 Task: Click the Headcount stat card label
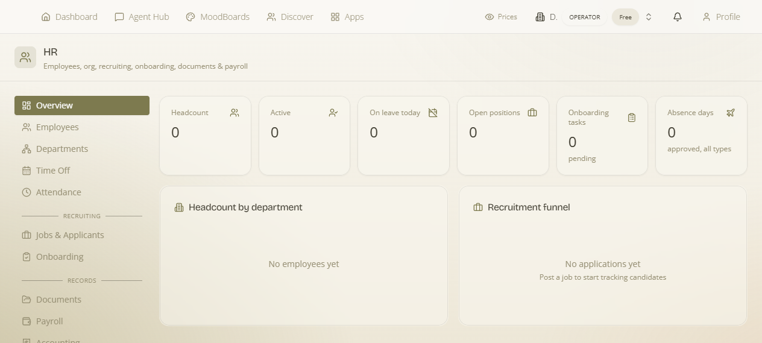[190, 113]
